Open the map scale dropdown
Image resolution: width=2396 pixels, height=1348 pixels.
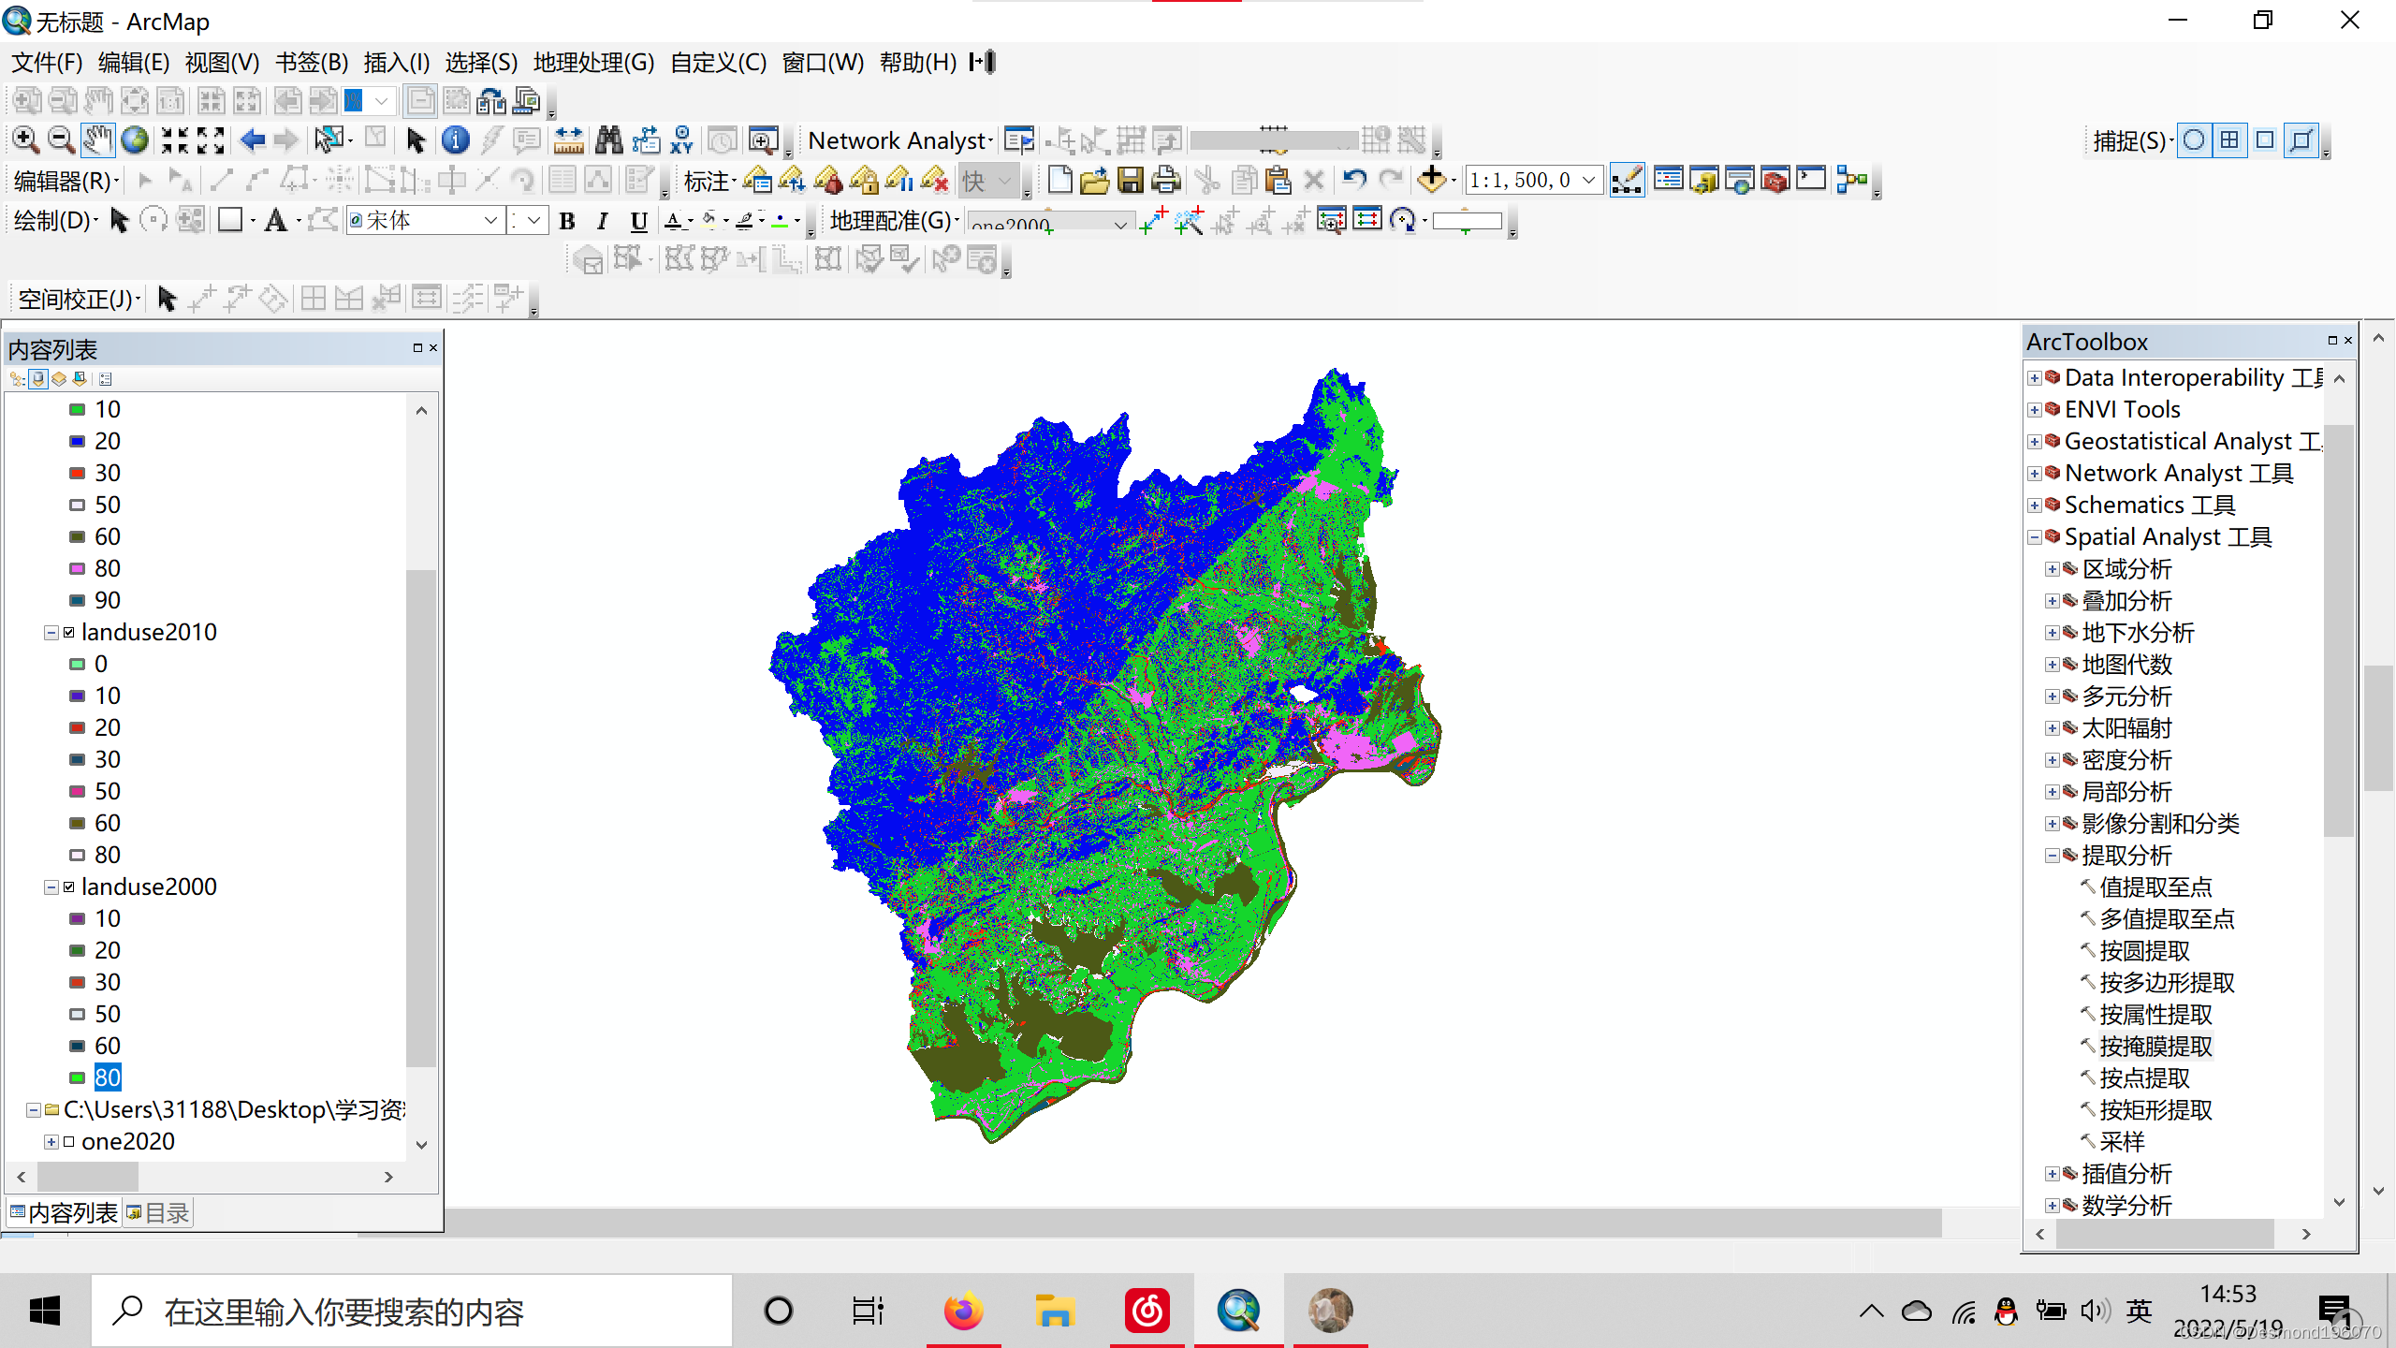pos(1588,180)
